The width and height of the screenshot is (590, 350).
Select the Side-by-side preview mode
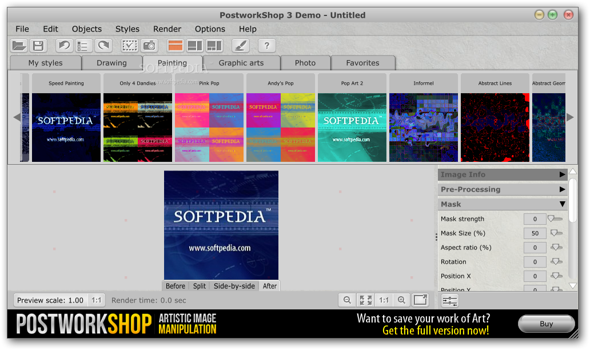[x=234, y=286]
